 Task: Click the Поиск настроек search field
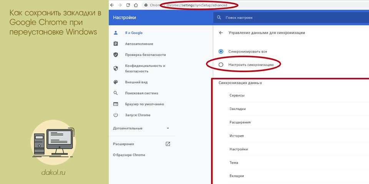[291, 18]
